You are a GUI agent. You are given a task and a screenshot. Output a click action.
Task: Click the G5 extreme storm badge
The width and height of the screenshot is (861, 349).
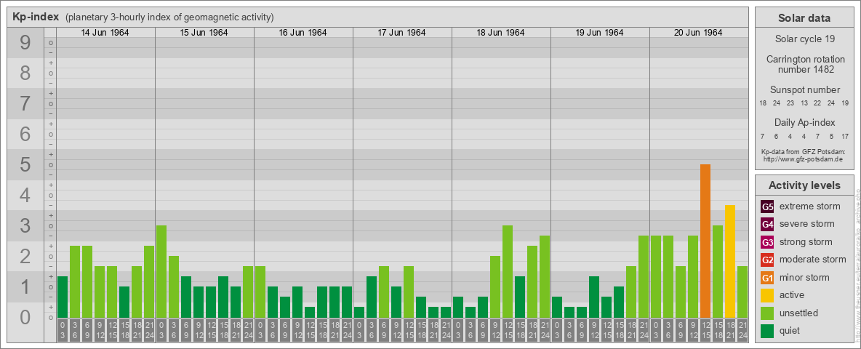[767, 206]
